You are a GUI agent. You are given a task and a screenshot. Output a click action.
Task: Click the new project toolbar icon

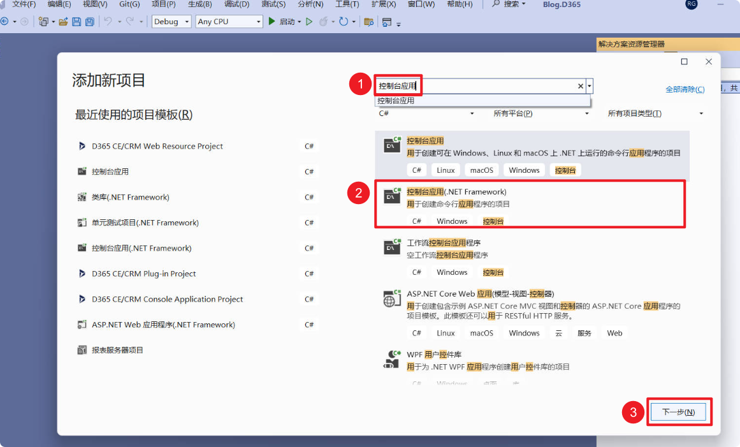[x=43, y=22]
